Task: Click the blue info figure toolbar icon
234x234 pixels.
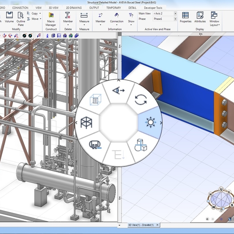Action: 48,35
